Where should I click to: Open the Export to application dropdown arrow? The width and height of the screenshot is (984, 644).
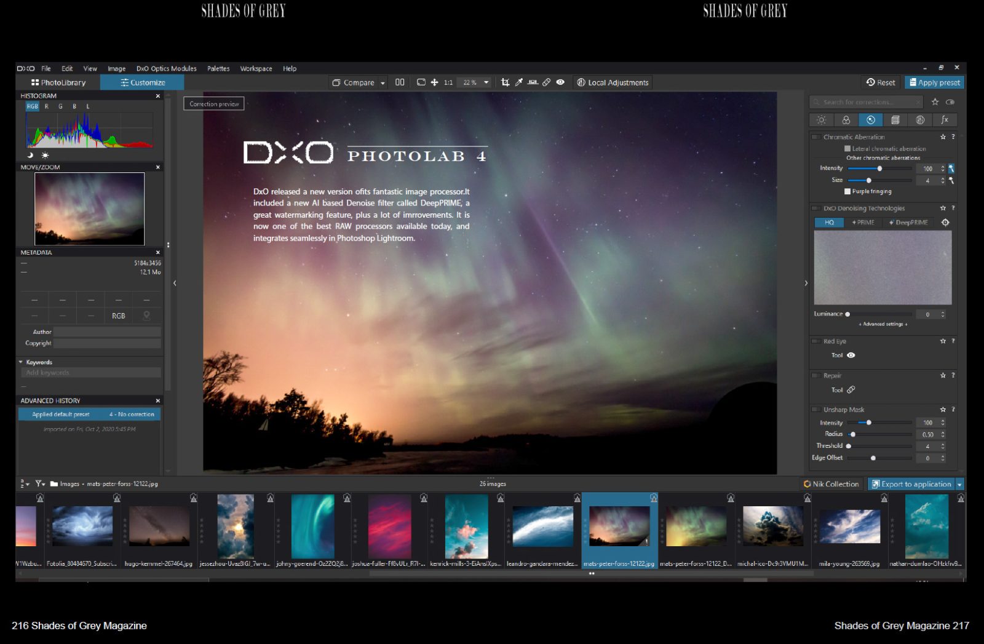959,485
